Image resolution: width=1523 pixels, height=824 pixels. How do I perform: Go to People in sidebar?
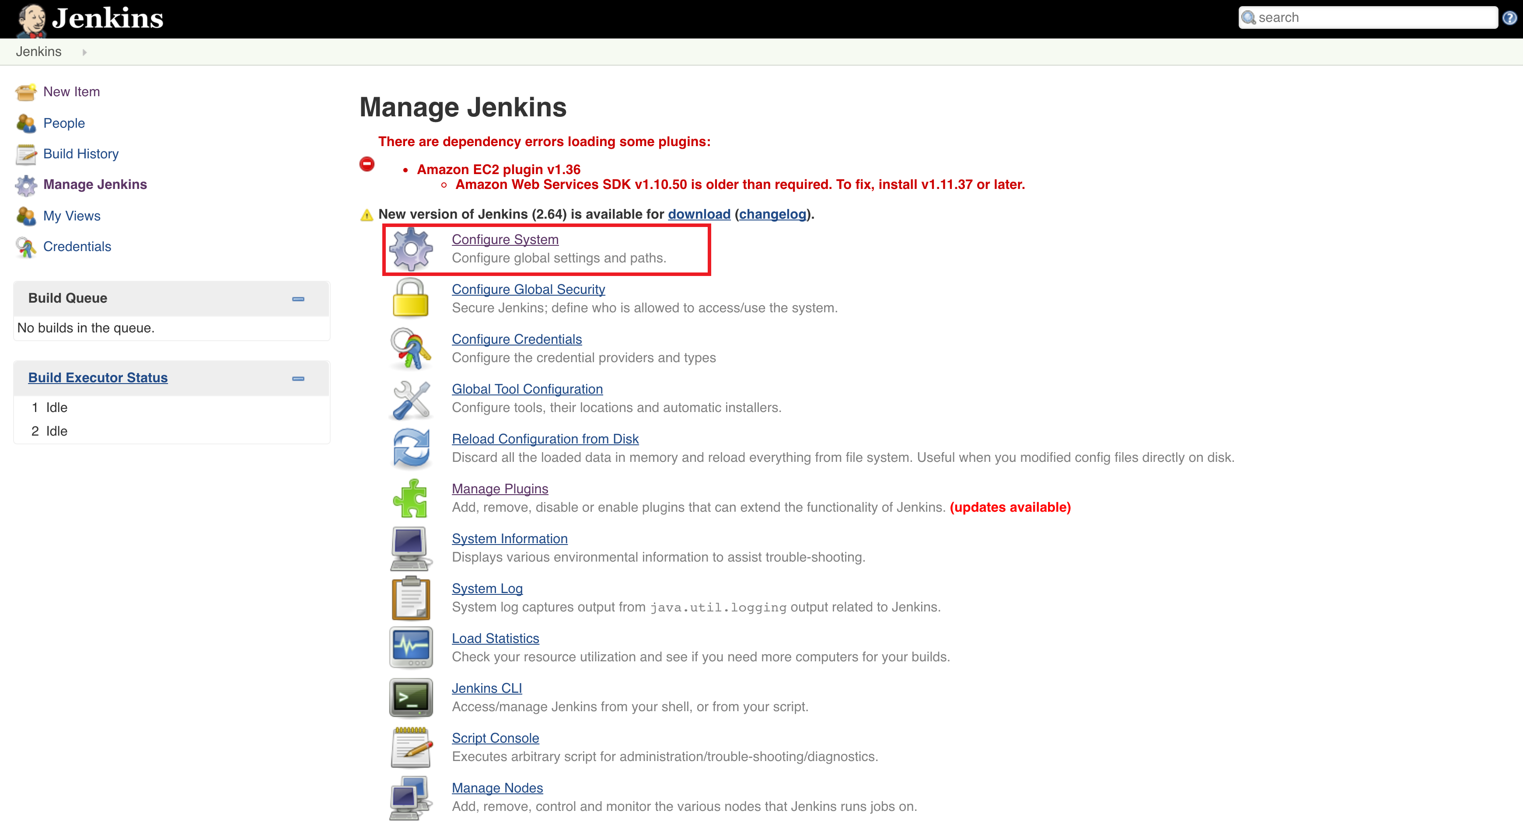pos(64,123)
